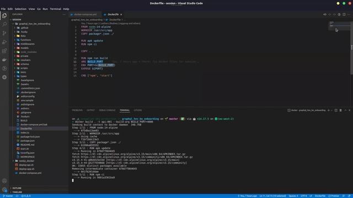Open the Docker view in activity bar
This screenshot has height=198, width=353.
[4, 60]
